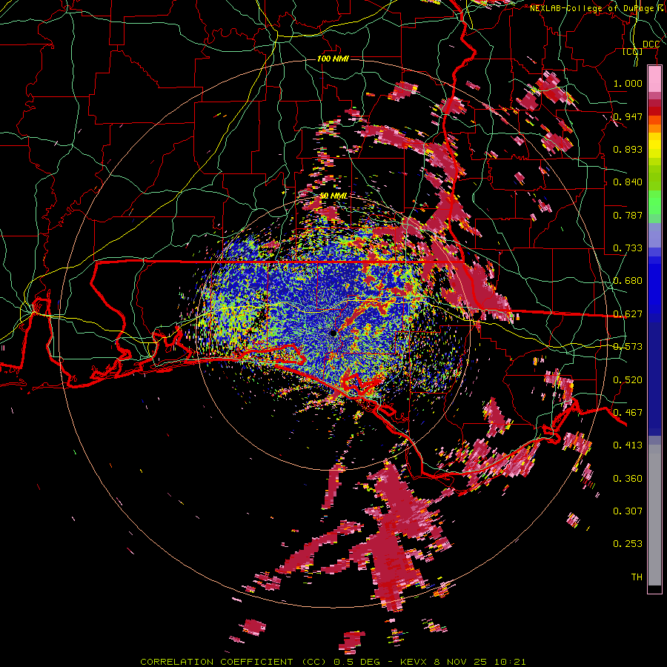Screen dimensions: 667x667
Task: Pick the bright green band of color bar
Action: pyautogui.click(x=654, y=201)
